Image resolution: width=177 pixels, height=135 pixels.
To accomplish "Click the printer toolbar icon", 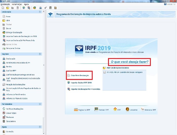I will coord(40,8).
